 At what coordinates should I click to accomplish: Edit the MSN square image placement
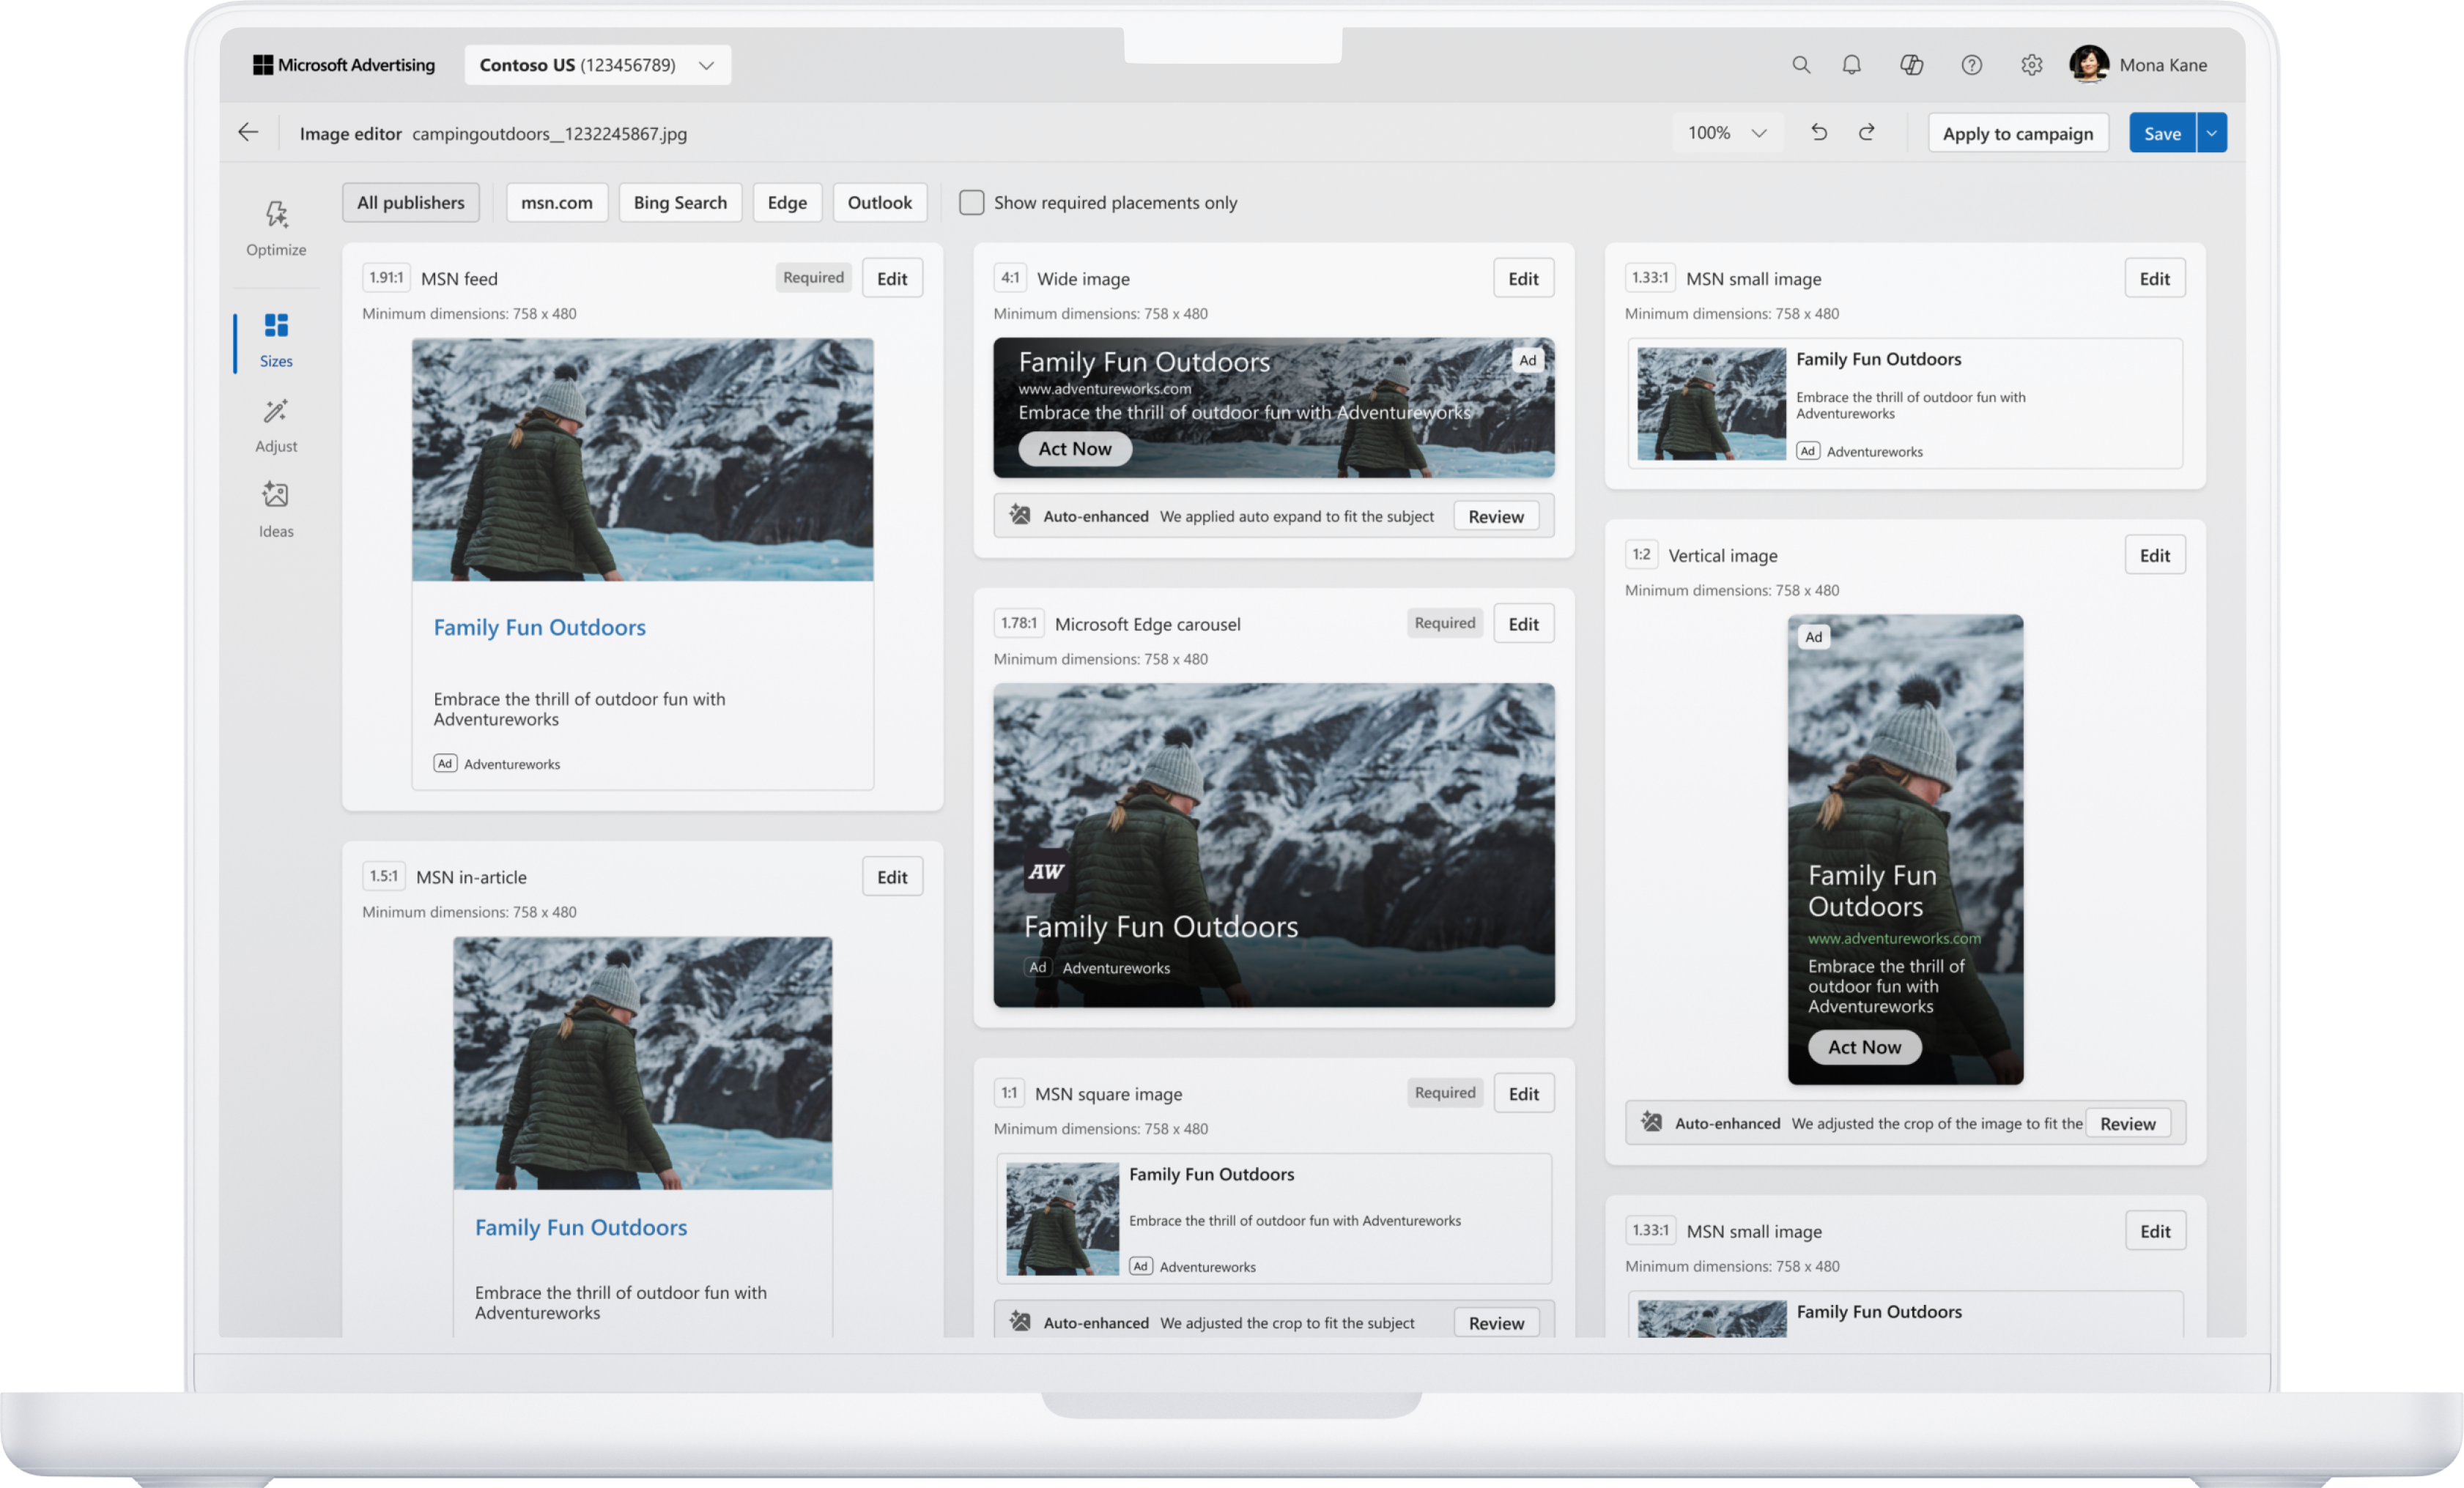[1523, 1093]
